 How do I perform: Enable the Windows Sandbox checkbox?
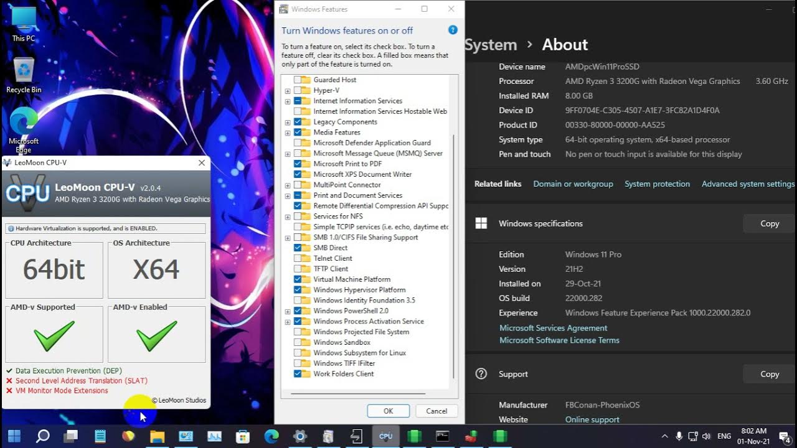point(298,342)
